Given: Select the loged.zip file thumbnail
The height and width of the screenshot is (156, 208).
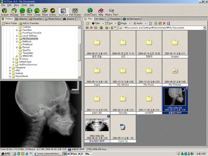Looking at the screenshot, I should 123,129.
